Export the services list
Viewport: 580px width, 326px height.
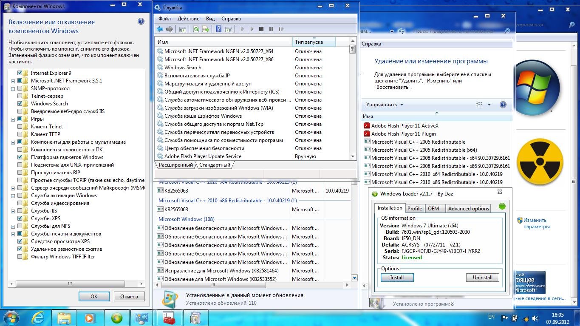point(206,29)
